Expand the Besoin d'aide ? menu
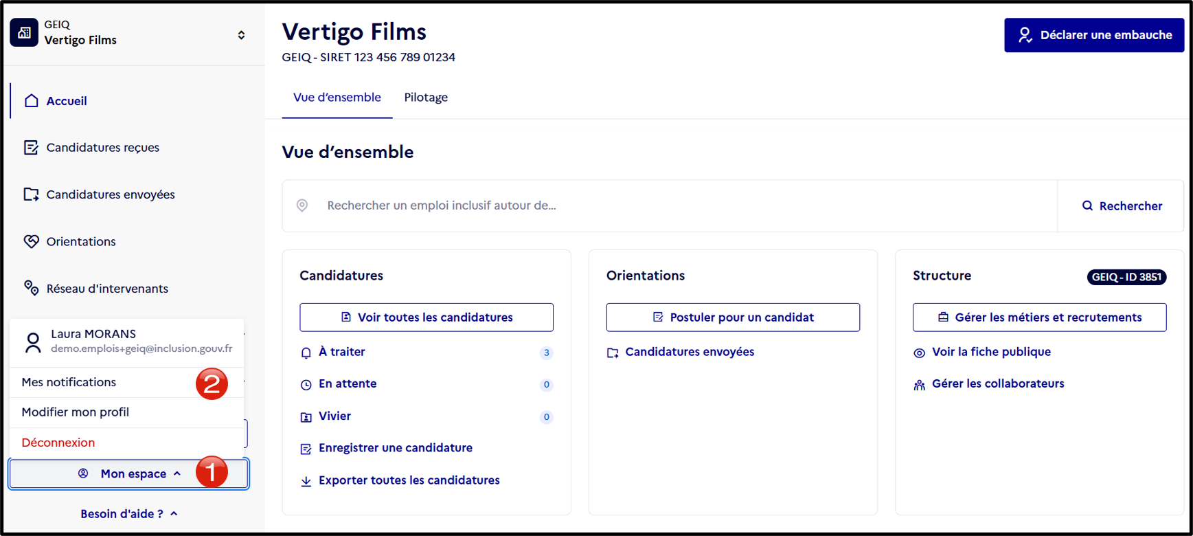Image resolution: width=1193 pixels, height=536 pixels. (x=128, y=513)
